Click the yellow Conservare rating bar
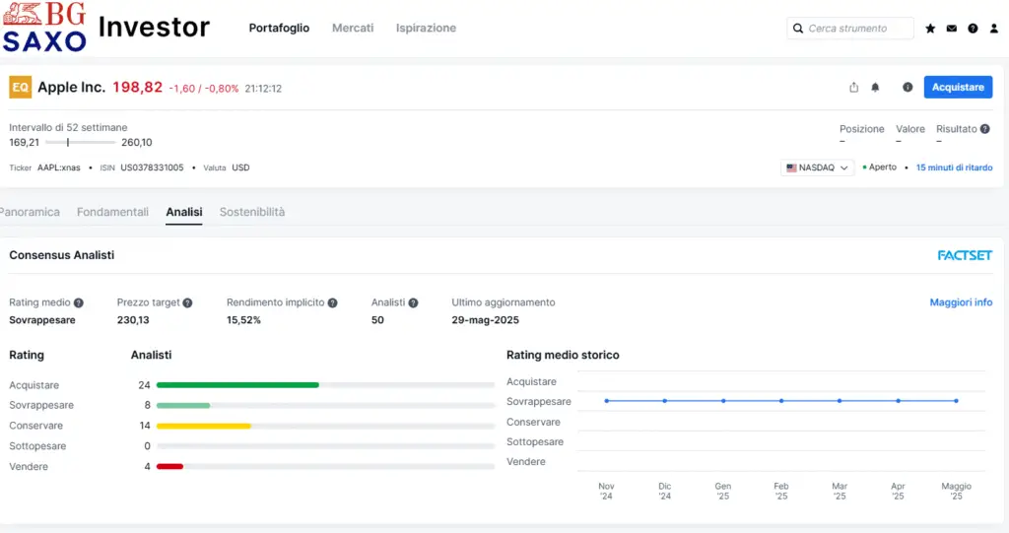The width and height of the screenshot is (1009, 533). 203,427
